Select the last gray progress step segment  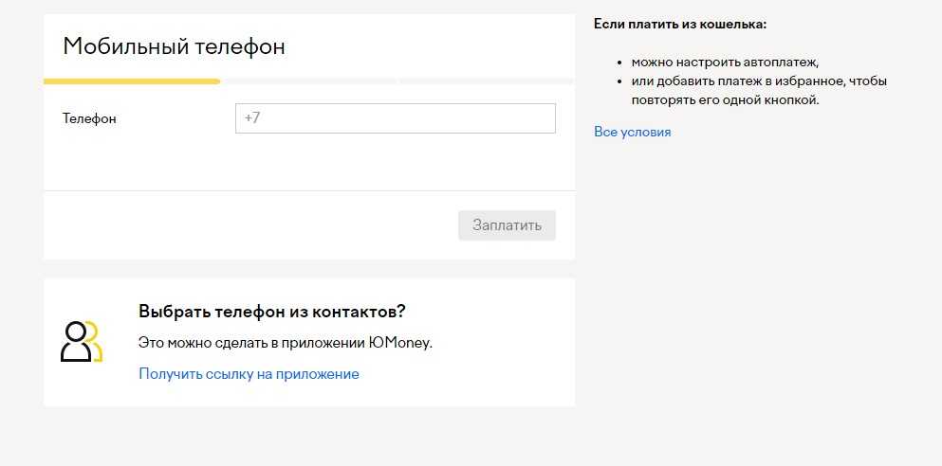pyautogui.click(x=486, y=81)
